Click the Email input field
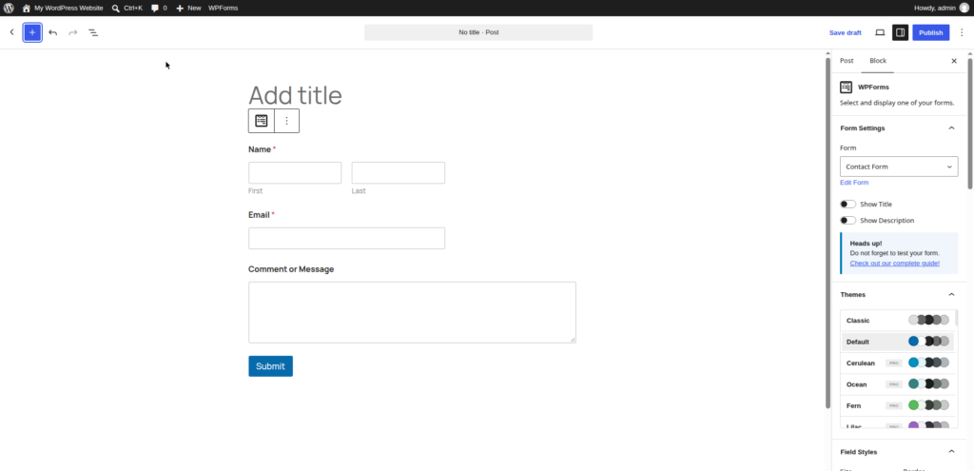 coord(346,238)
